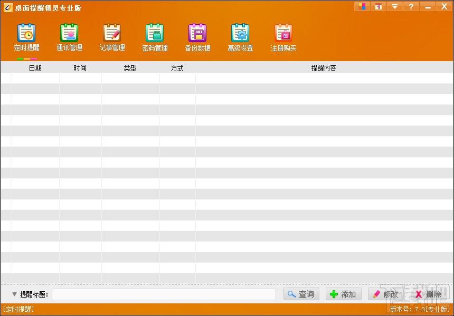Click the 删除 delete button
454x316 pixels.
(x=428, y=294)
